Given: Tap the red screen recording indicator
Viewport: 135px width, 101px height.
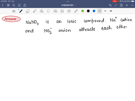Looking at the screenshot, I should coord(115,1).
